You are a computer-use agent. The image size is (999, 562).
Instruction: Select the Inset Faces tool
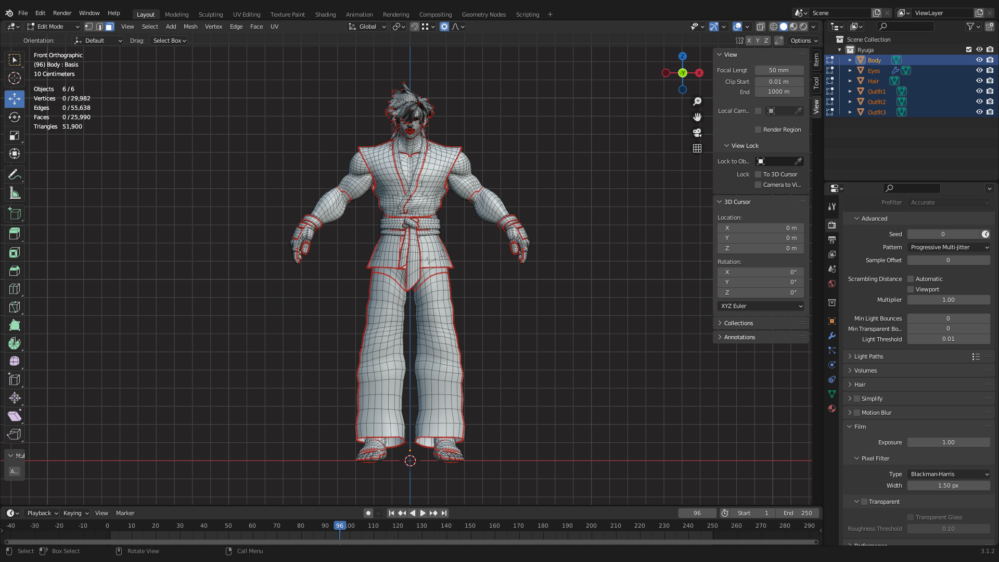point(15,252)
